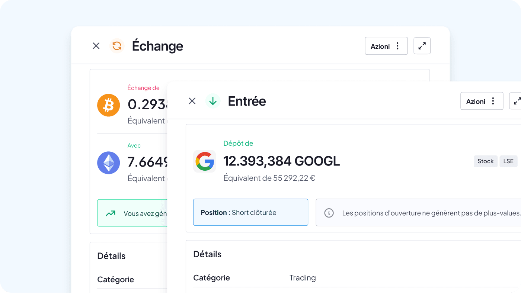The width and height of the screenshot is (521, 293).
Task: Click the Google logo next to GOOGL
Action: pos(204,161)
